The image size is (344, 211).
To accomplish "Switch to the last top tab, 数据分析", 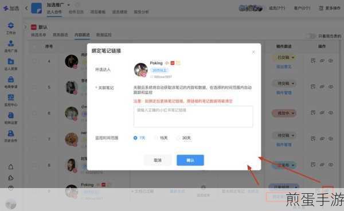I will tap(141, 12).
